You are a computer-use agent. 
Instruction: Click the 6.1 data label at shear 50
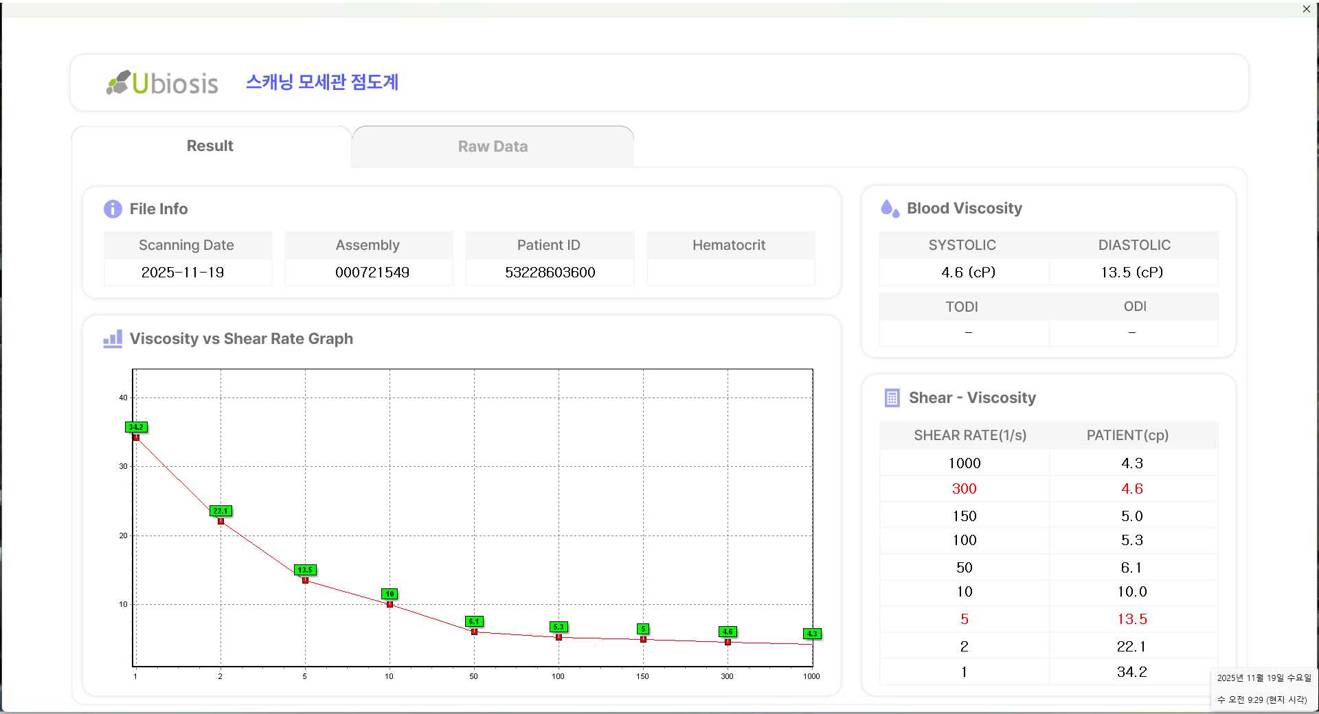pos(474,621)
